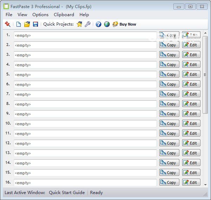Edit clip number 5

pos(191,74)
